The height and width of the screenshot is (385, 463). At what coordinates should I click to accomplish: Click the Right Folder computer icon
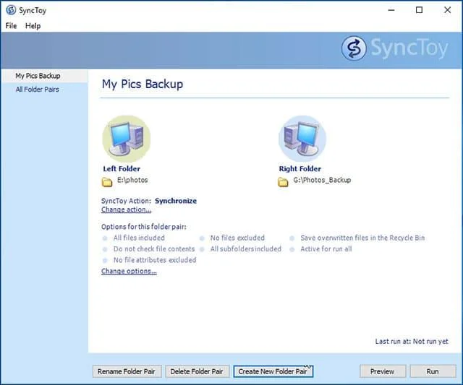pyautogui.click(x=302, y=139)
